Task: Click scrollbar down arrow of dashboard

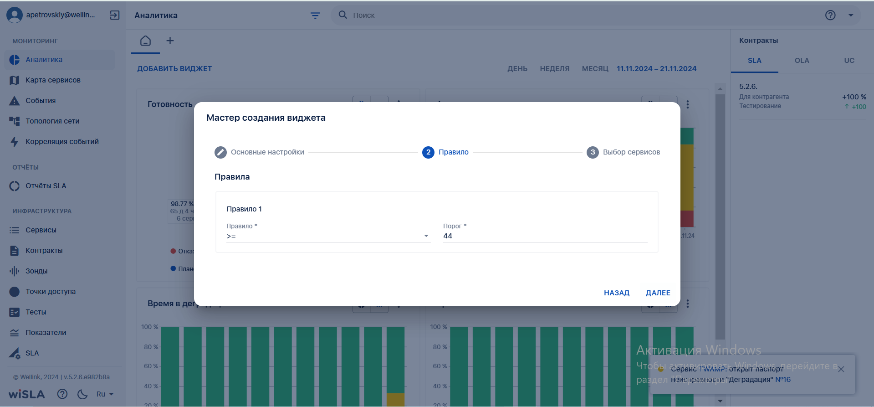Action: [x=720, y=401]
